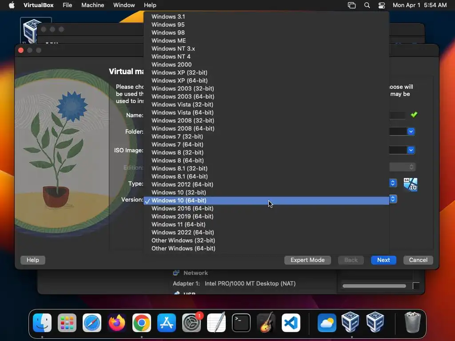
Task: Click the horizontal scrollbar in VirtualBox Manager
Action: click(374, 286)
